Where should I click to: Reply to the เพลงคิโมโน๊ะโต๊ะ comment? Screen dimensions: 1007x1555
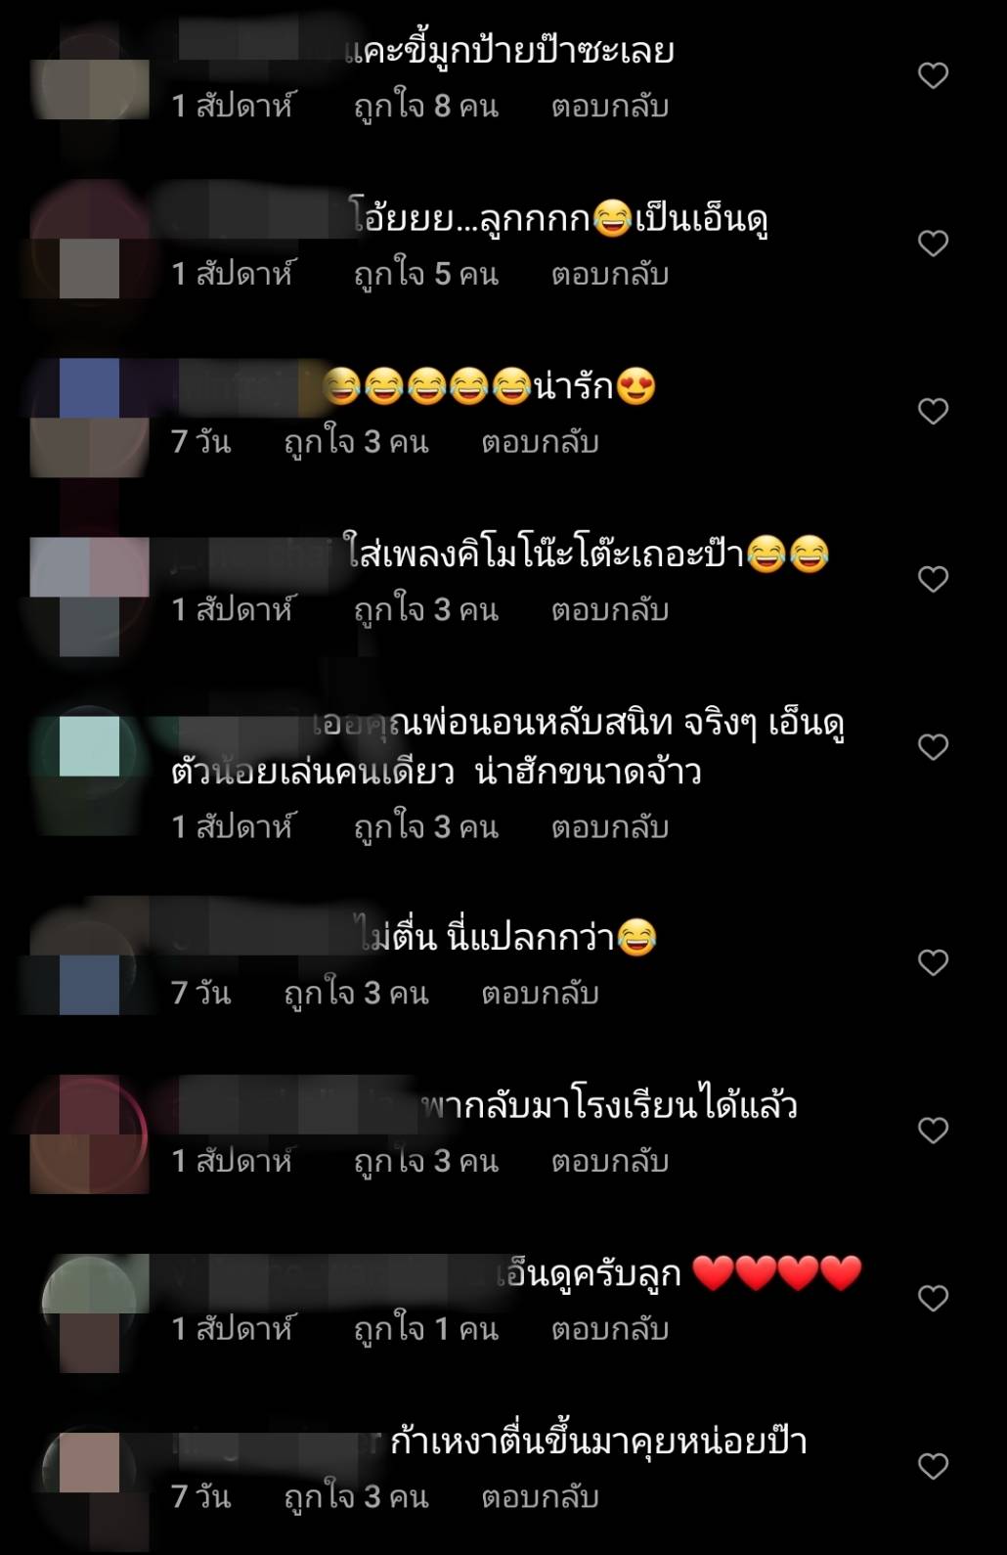(x=610, y=610)
